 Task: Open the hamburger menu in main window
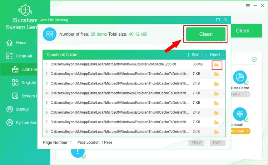(248, 6)
